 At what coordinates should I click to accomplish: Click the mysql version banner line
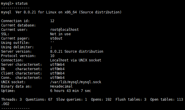point(61,12)
